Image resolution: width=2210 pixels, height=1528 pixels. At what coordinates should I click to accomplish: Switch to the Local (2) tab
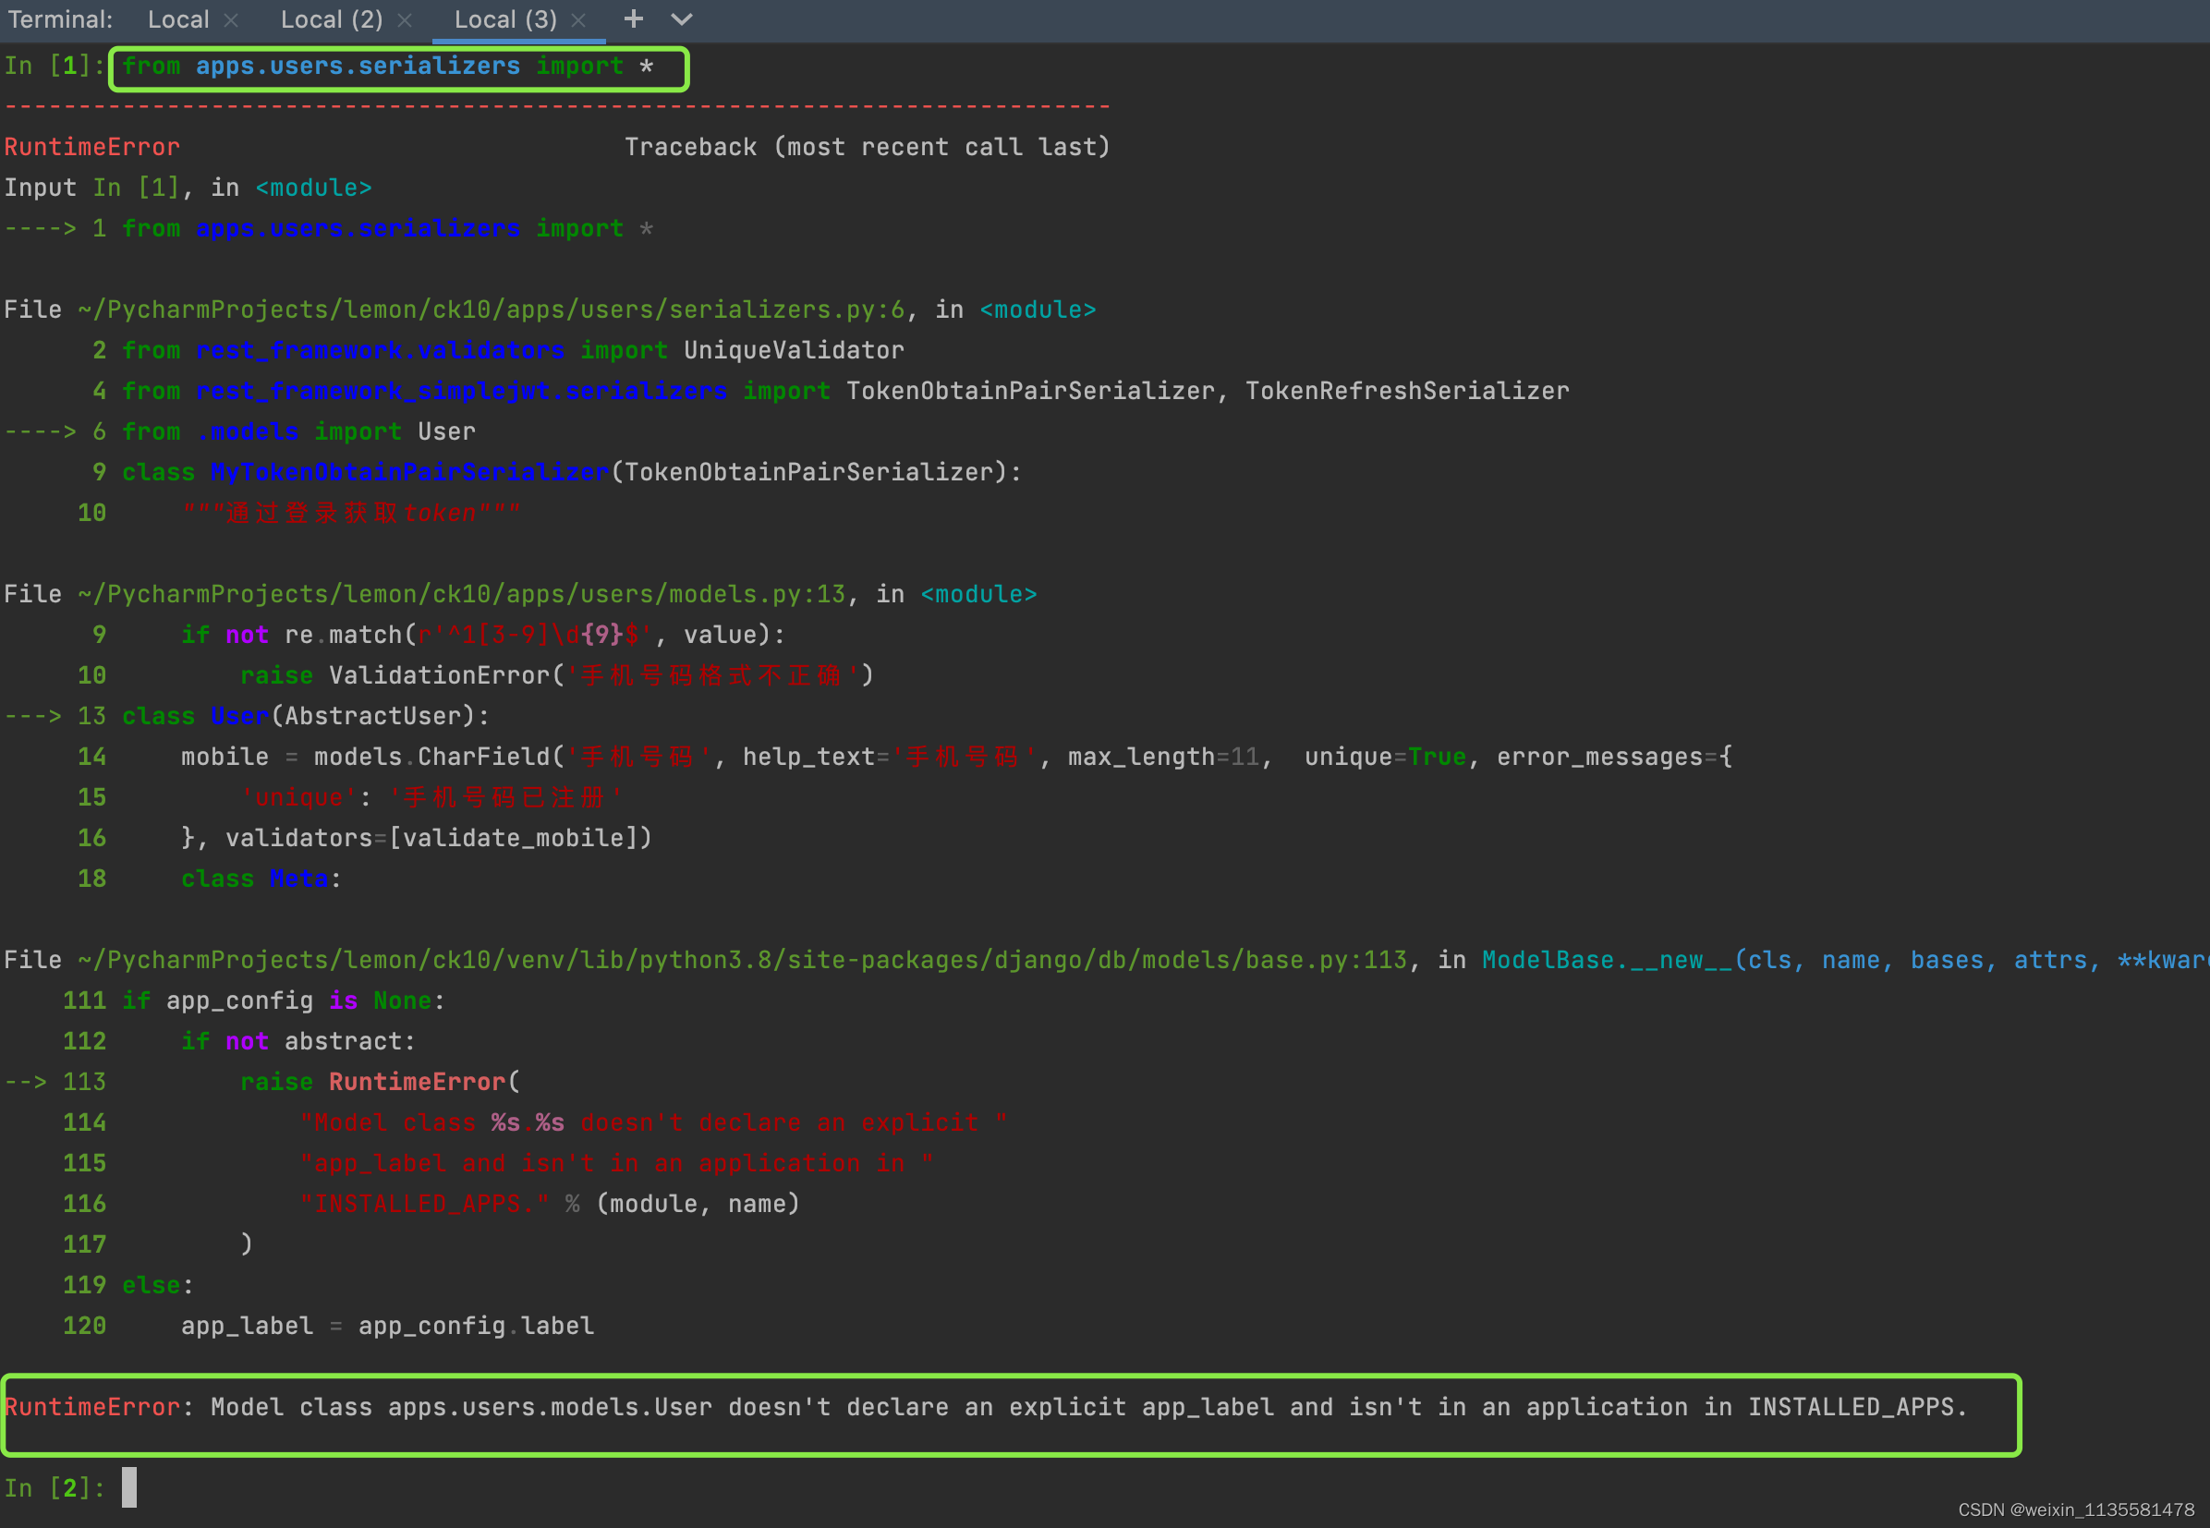coord(332,20)
